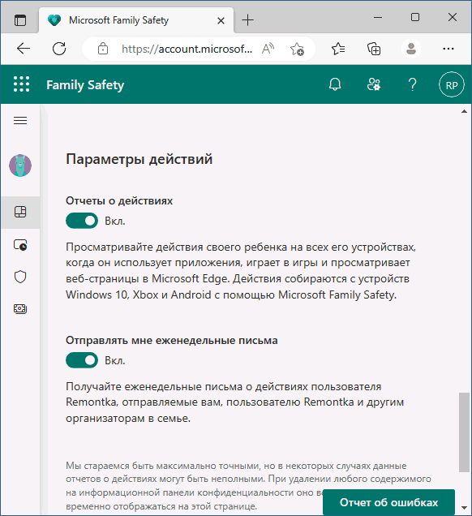Open help question mark
The width and height of the screenshot is (472, 516).
(x=412, y=84)
